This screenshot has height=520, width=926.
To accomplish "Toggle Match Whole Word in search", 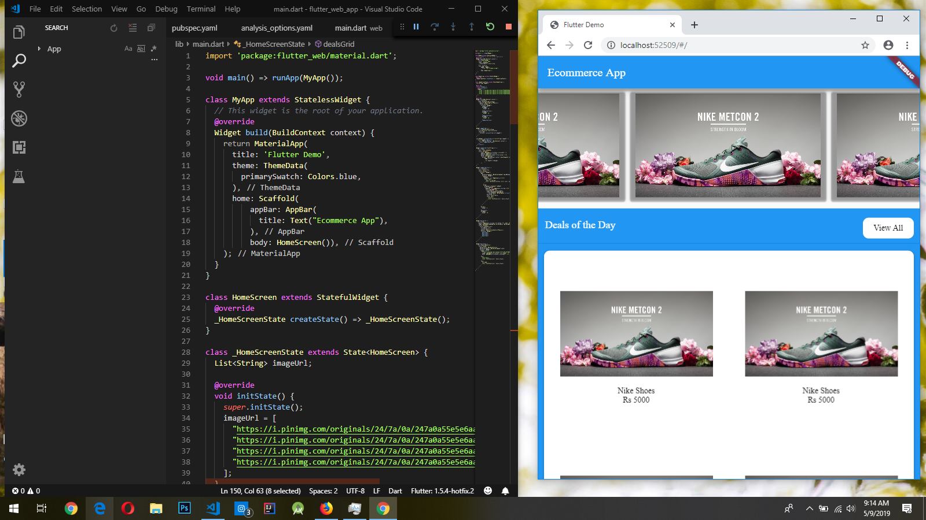I will click(141, 49).
